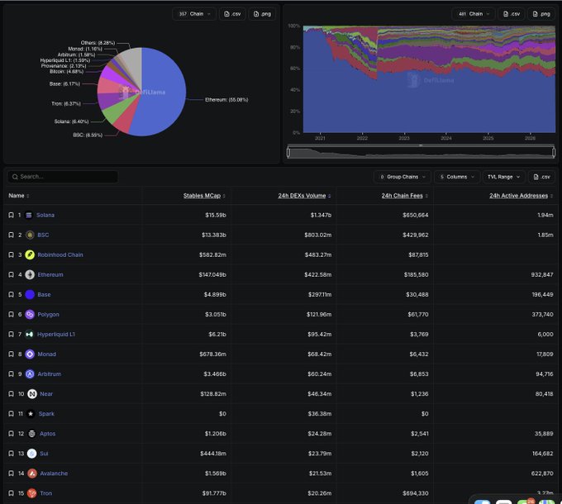
Task: Click the Sui logo icon
Action: (x=32, y=454)
